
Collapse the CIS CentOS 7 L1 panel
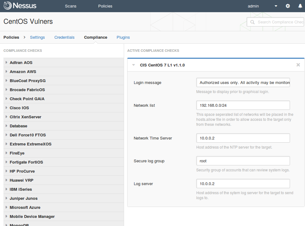(133, 65)
